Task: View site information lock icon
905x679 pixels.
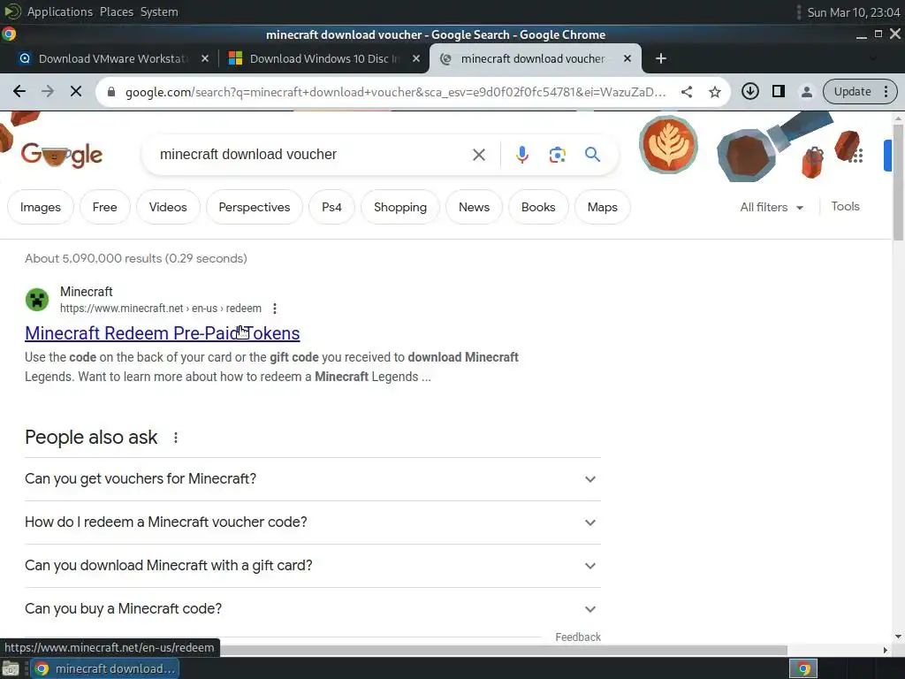Action: (x=112, y=92)
